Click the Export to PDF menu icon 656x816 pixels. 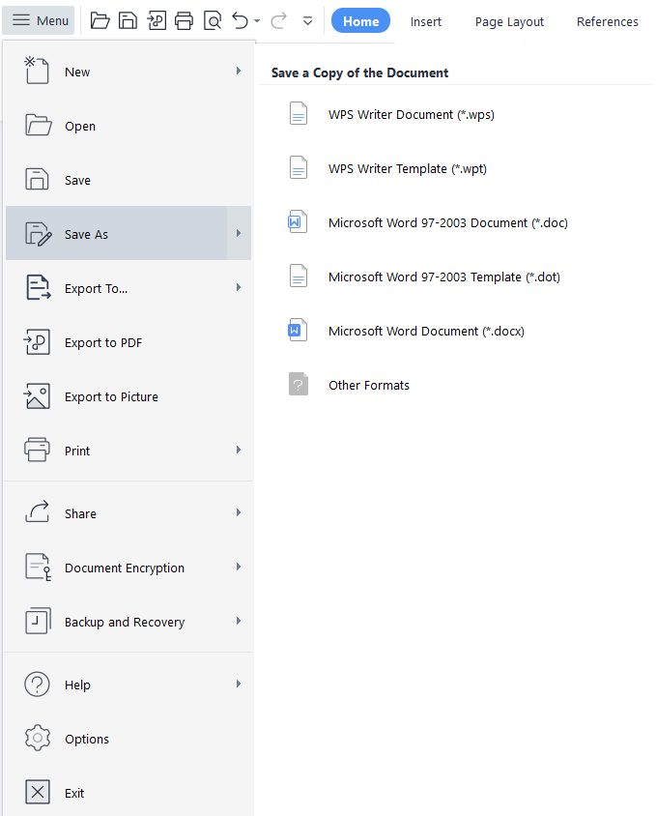coord(37,342)
